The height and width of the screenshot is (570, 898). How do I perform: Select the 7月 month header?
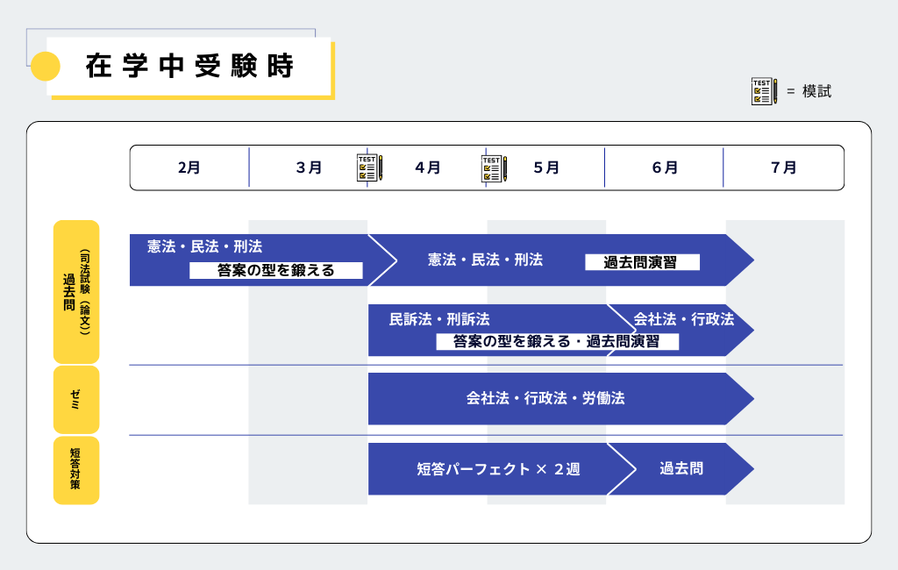[x=784, y=167]
